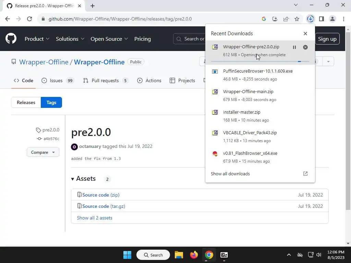Open octanuary user profile
This screenshot has width=351, height=263.
(x=90, y=146)
